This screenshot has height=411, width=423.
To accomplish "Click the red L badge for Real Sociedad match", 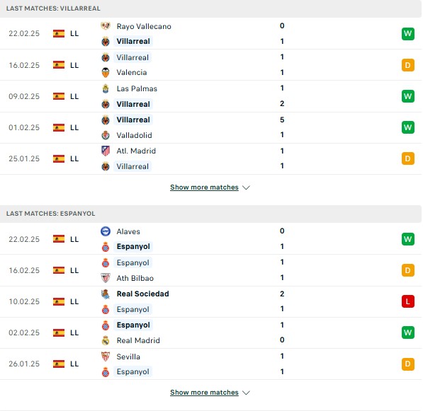I will pyautogui.click(x=407, y=301).
